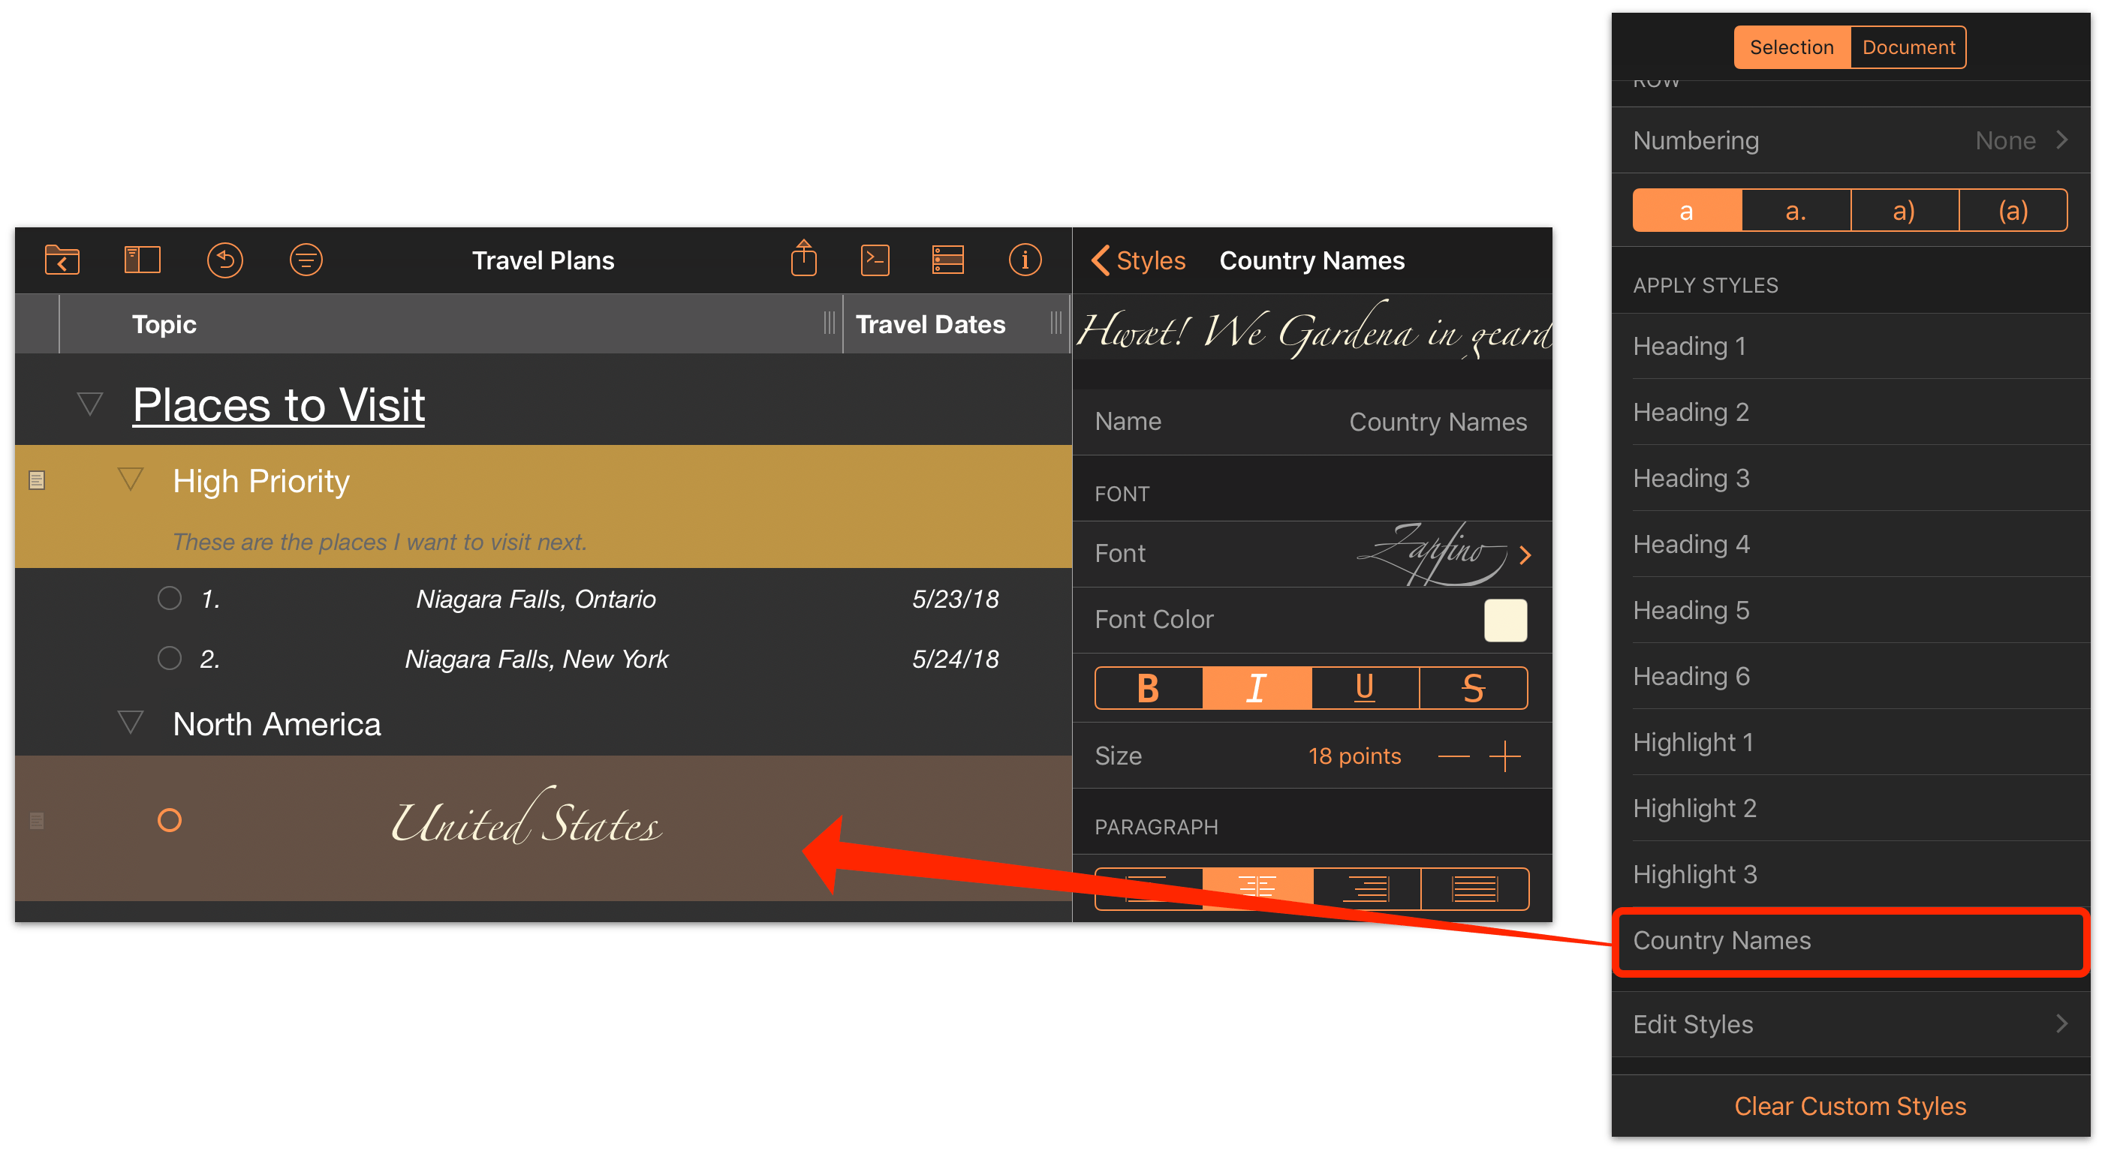Choose 'a)' numbering format
Screen dimensions: 2105x1154
(x=1905, y=211)
